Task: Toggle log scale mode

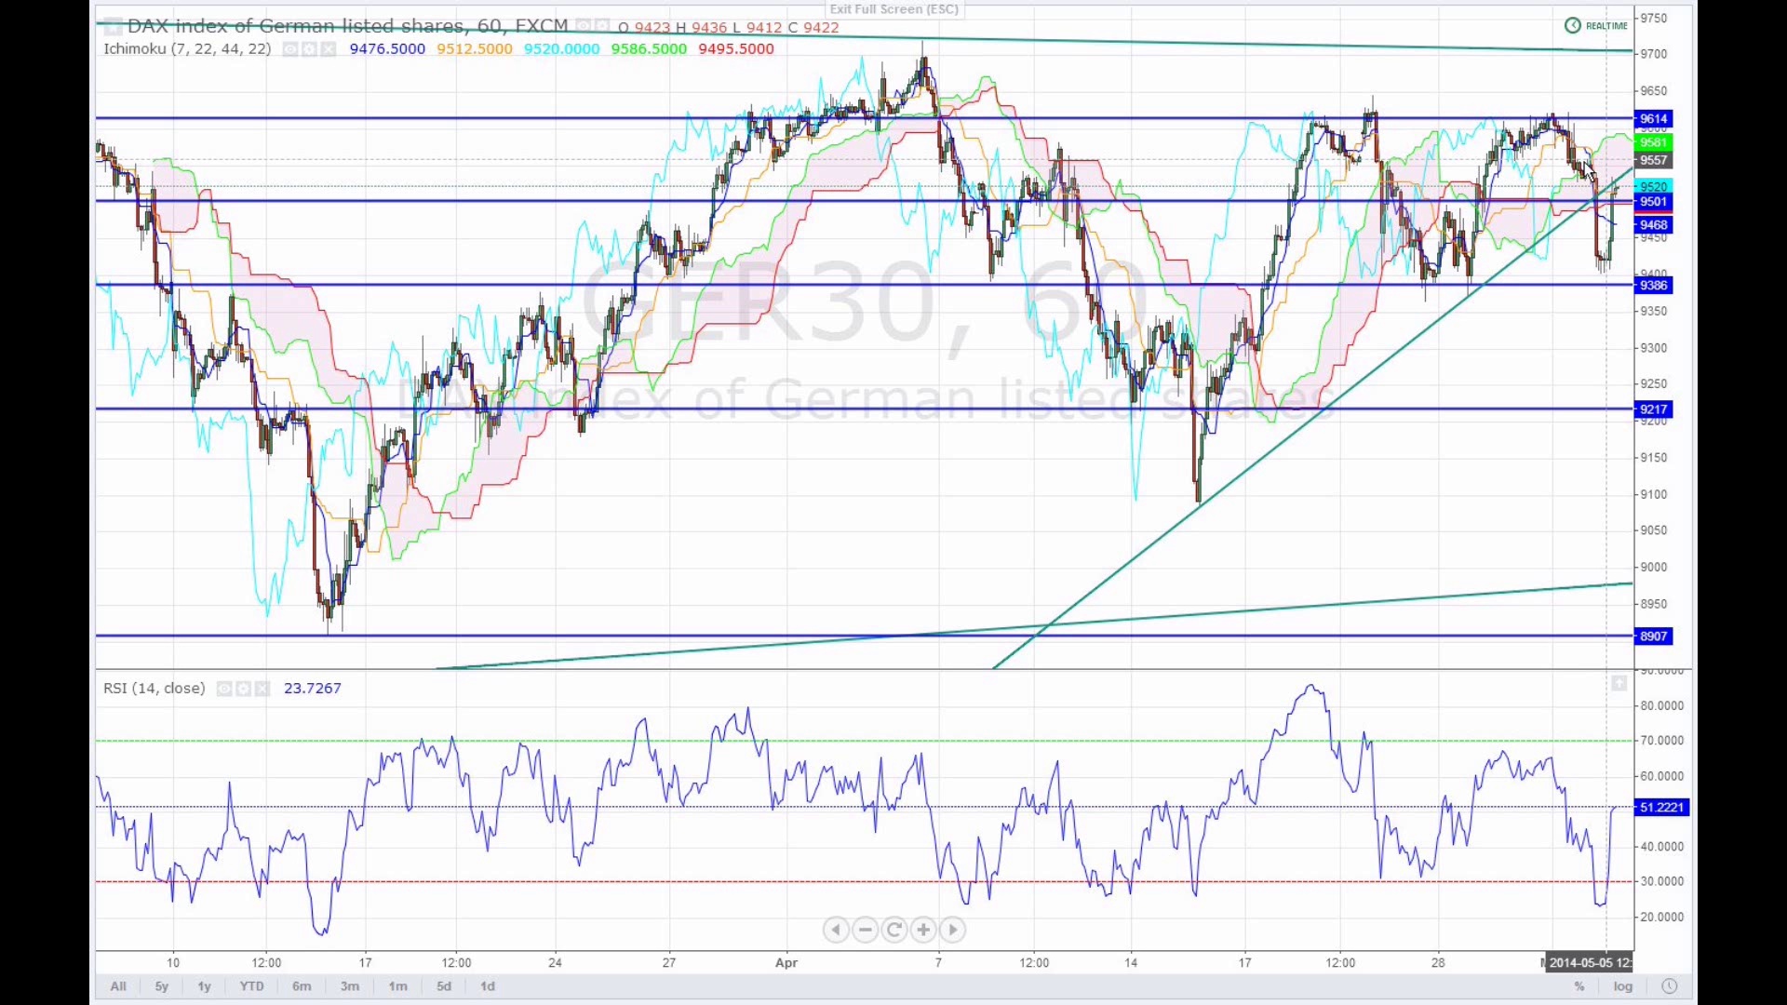Action: (1623, 986)
